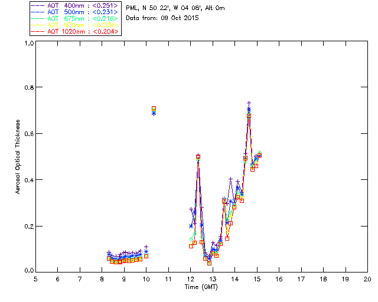378x302 pixels.
Task: Click the y-axis tick label 0.0
Action: [x=29, y=270]
